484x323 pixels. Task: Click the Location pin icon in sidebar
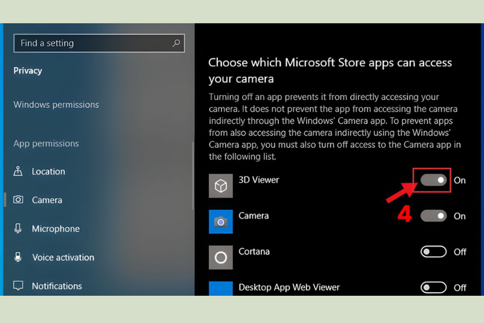18,171
